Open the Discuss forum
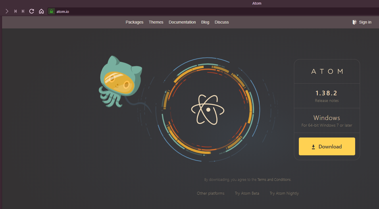 [x=222, y=22]
